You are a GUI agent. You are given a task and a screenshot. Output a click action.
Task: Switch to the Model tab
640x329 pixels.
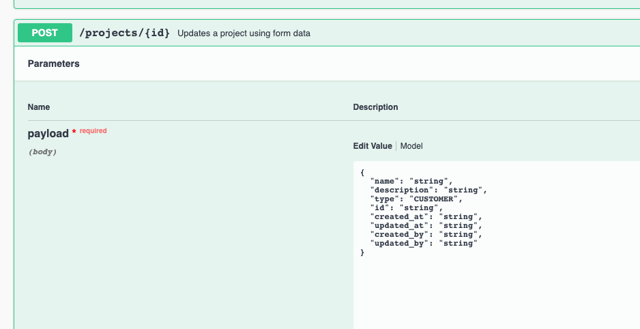411,145
